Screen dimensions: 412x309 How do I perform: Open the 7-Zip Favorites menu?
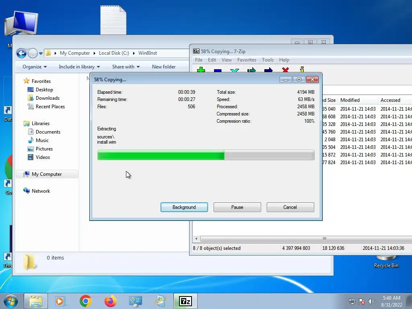click(247, 60)
